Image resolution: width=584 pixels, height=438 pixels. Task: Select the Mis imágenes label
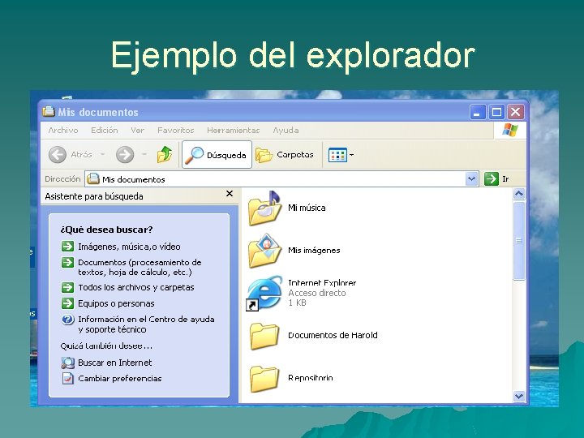pyautogui.click(x=314, y=251)
